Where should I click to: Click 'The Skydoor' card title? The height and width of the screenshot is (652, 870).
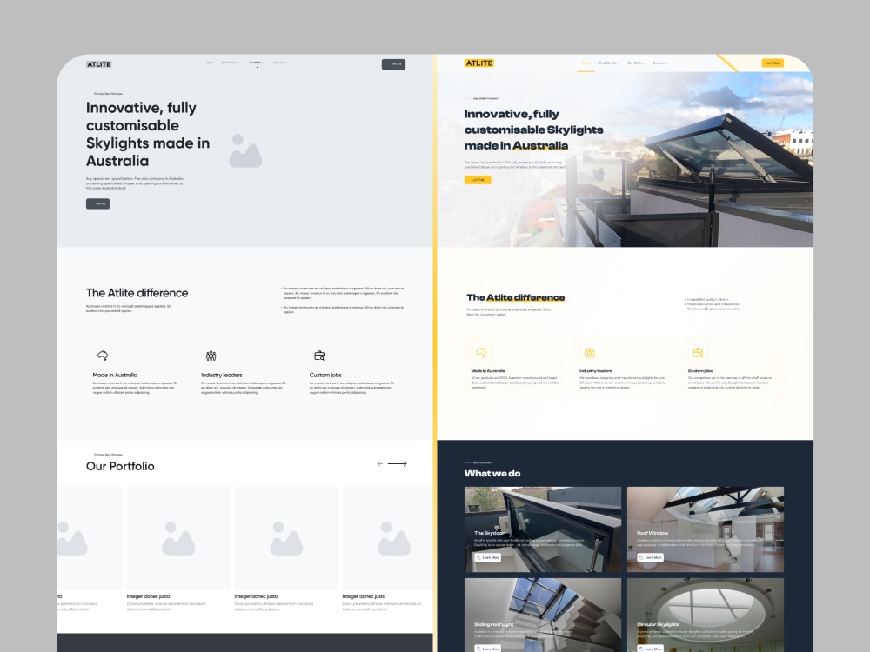point(489,533)
